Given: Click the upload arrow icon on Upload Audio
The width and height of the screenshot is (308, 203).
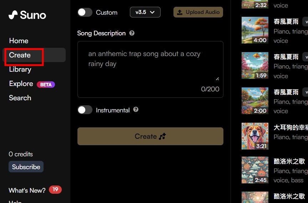Looking at the screenshot, I should [180, 12].
